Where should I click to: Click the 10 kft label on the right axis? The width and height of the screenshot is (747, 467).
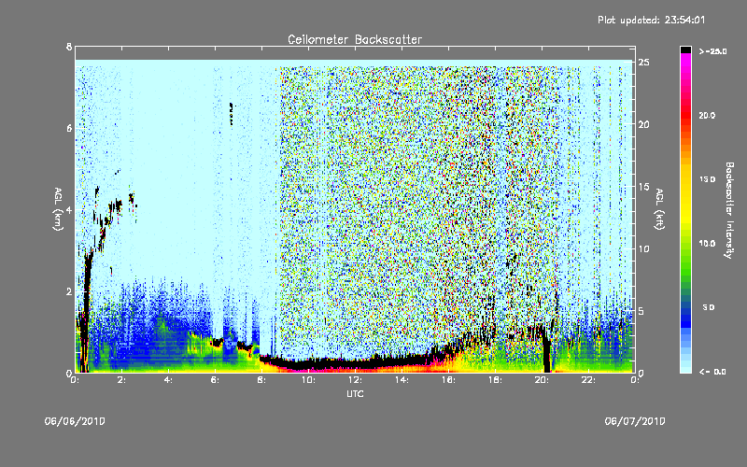(x=643, y=248)
